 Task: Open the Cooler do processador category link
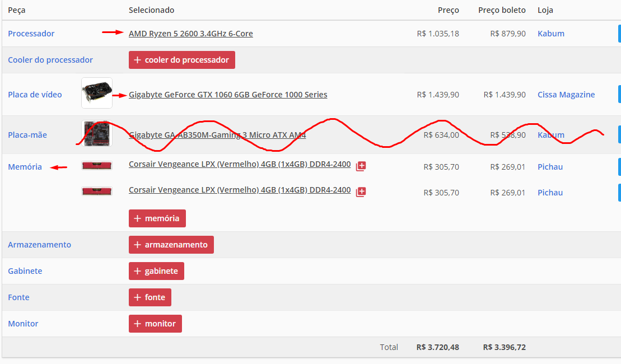(x=50, y=60)
